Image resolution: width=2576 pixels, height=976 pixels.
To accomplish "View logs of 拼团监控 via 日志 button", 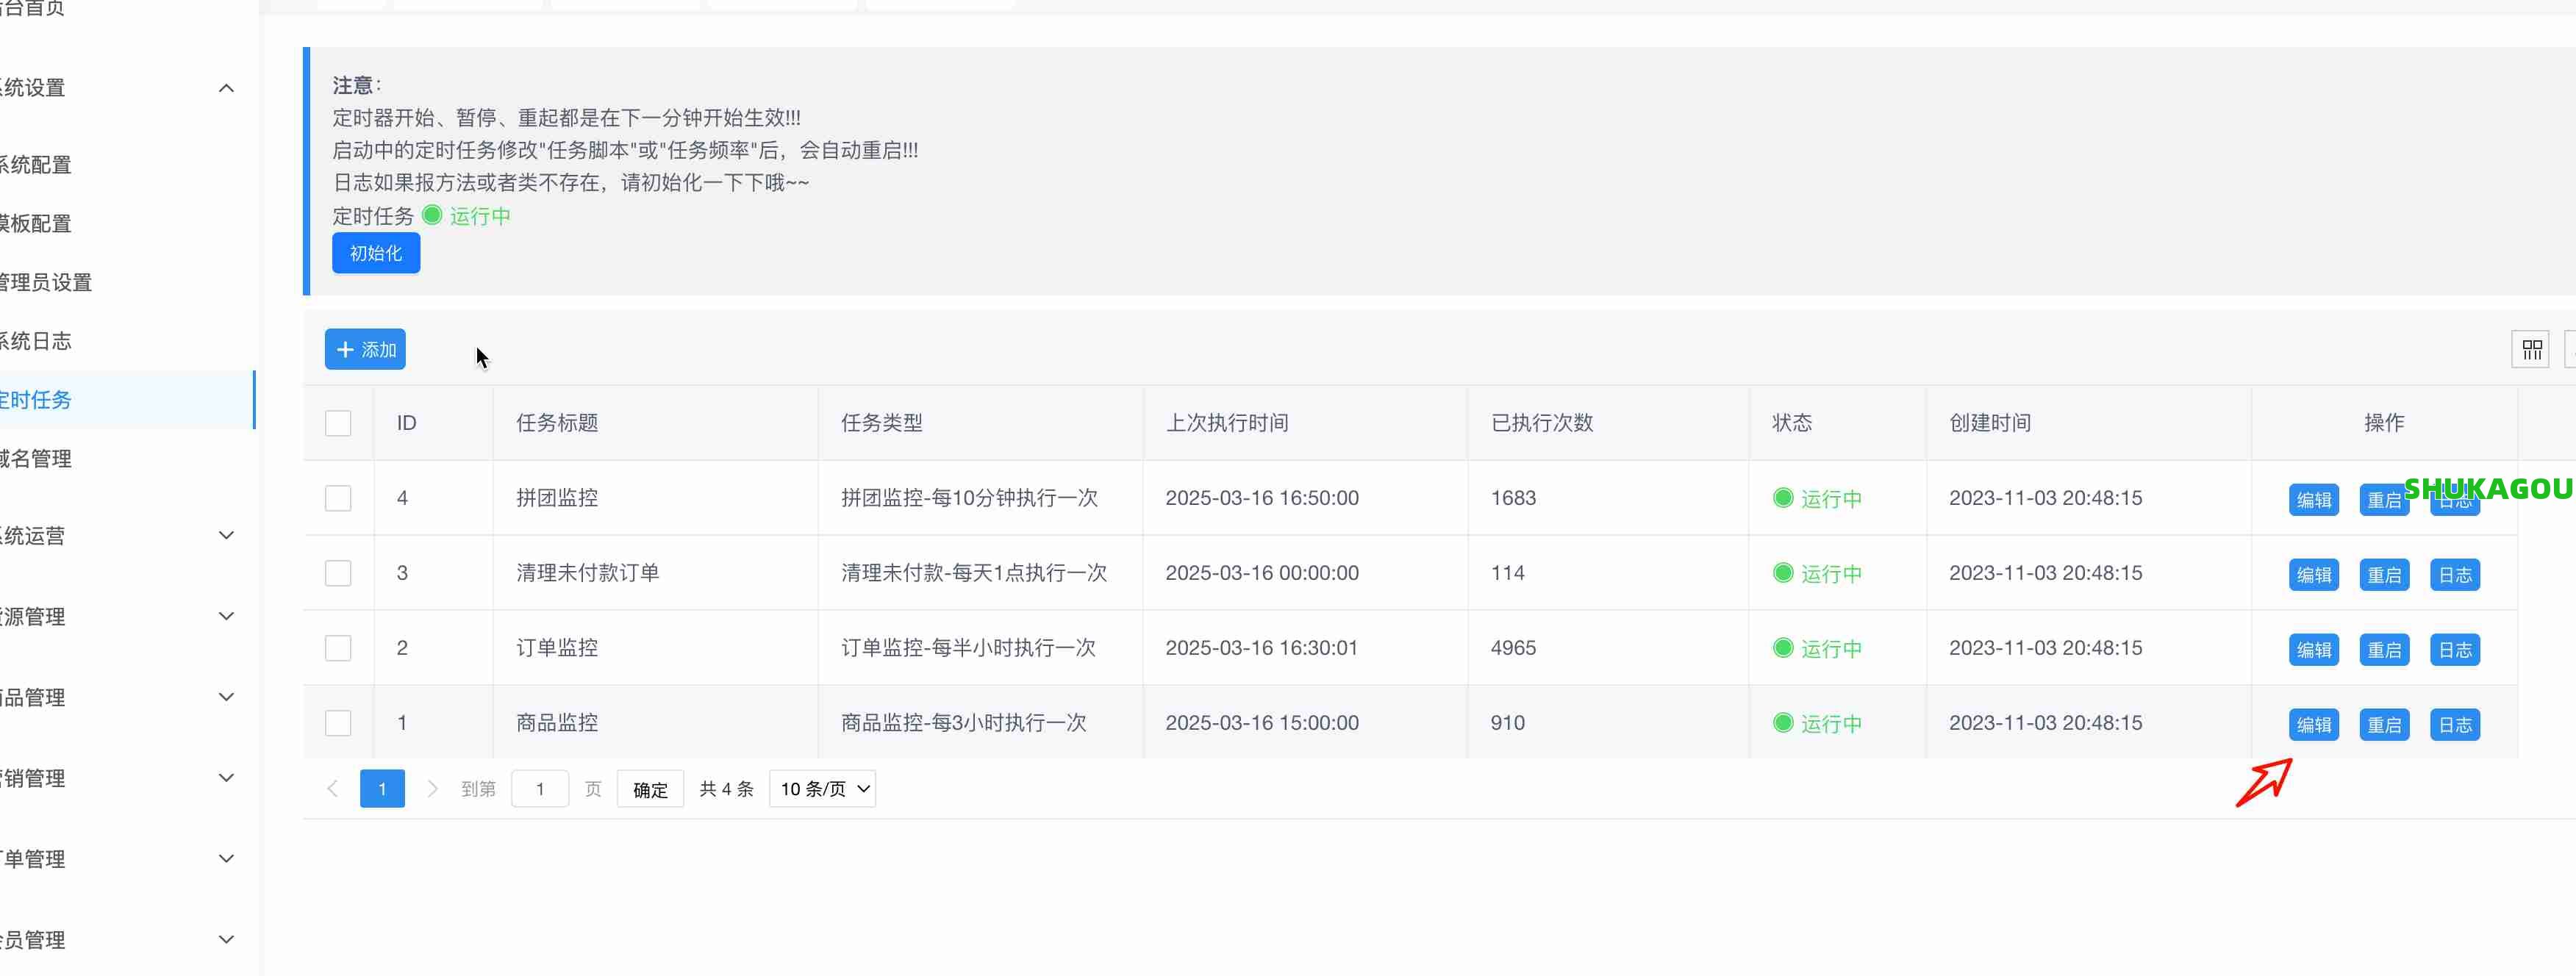I will coord(2455,499).
